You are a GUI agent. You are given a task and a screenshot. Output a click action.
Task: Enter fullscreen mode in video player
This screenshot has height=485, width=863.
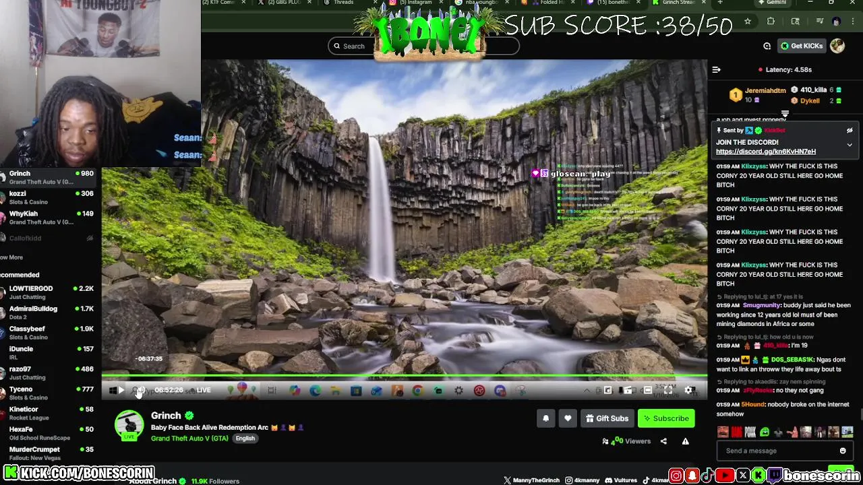[668, 390]
